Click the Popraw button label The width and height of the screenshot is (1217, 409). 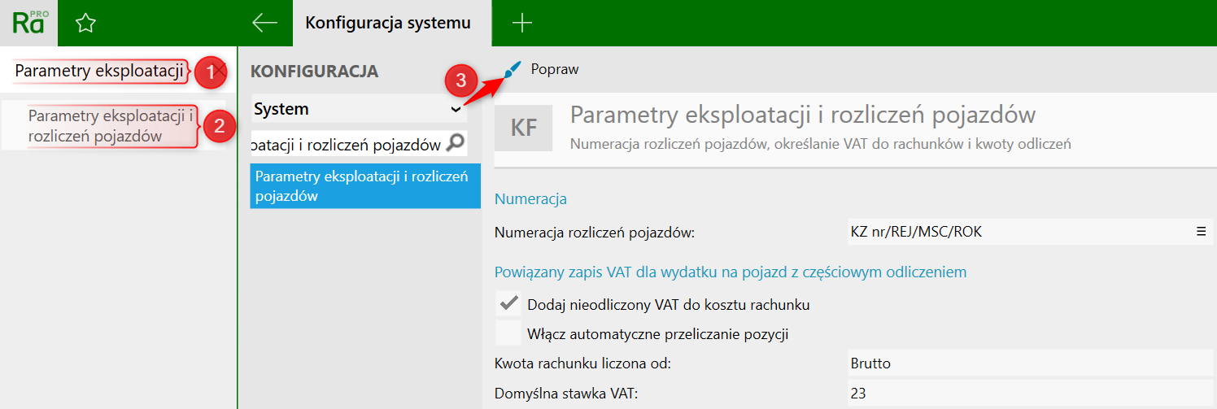[x=555, y=70]
